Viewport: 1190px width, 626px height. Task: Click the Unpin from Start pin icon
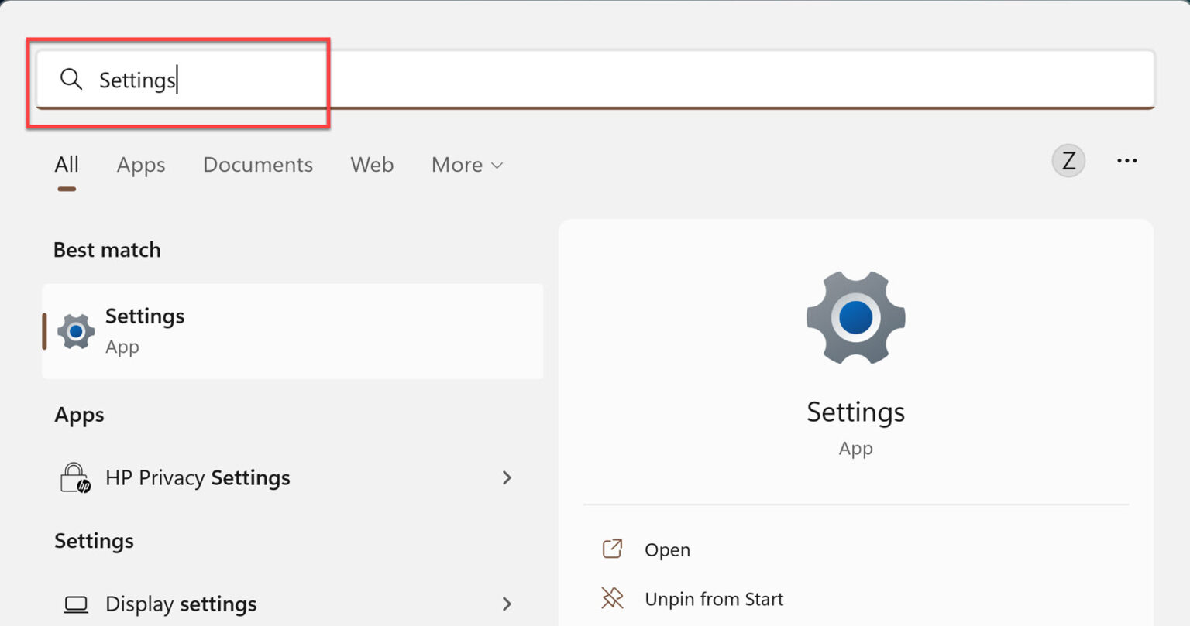pos(613,598)
